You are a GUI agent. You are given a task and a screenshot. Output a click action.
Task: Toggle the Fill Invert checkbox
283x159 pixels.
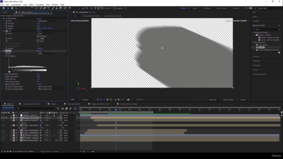pyautogui.click(x=38, y=41)
